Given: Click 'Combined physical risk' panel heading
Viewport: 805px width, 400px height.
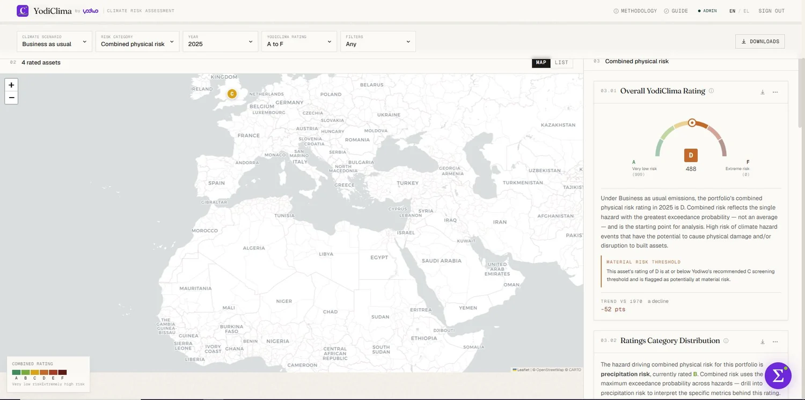Looking at the screenshot, I should coord(637,61).
